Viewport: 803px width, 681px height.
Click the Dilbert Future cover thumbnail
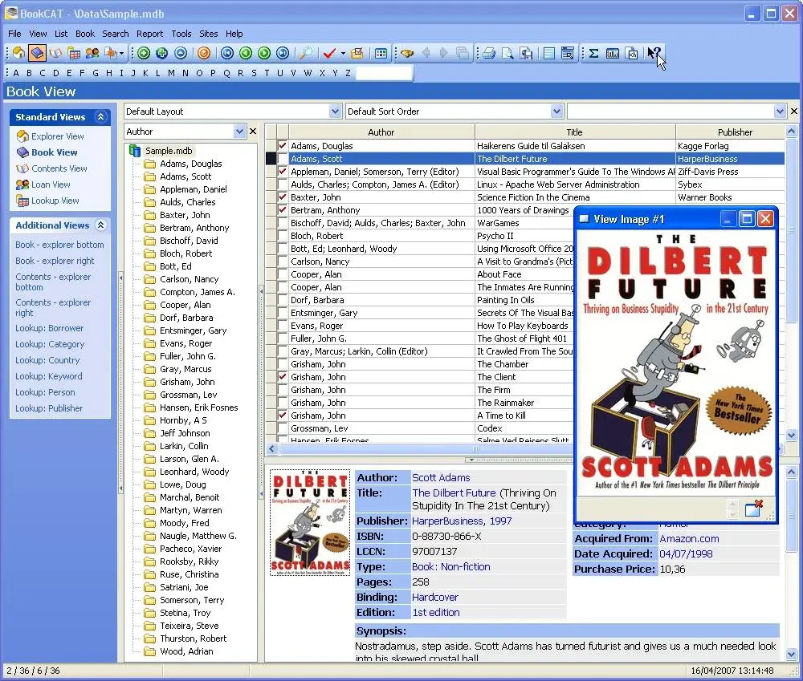(x=310, y=522)
